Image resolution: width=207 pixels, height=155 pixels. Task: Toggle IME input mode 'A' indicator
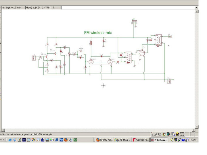point(156,134)
